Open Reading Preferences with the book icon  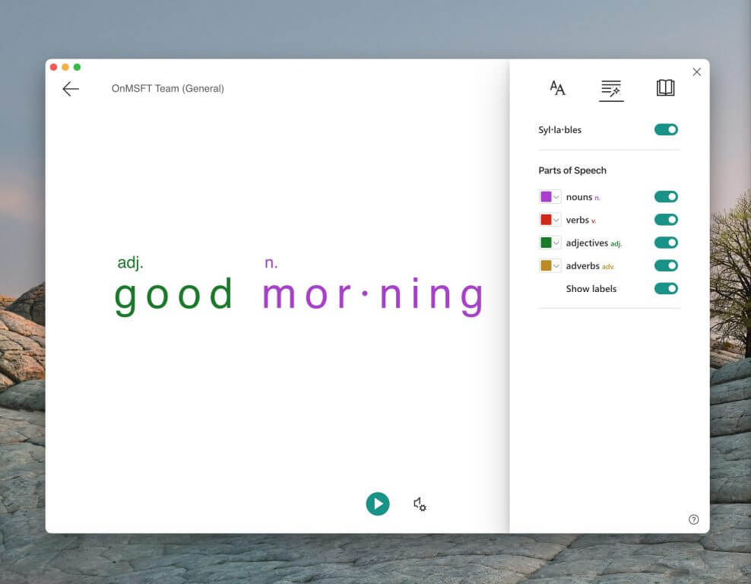tap(665, 87)
